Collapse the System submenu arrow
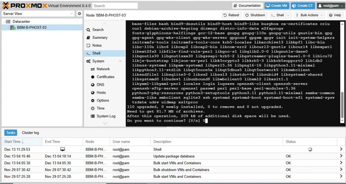346x184 pixels. 120,61
